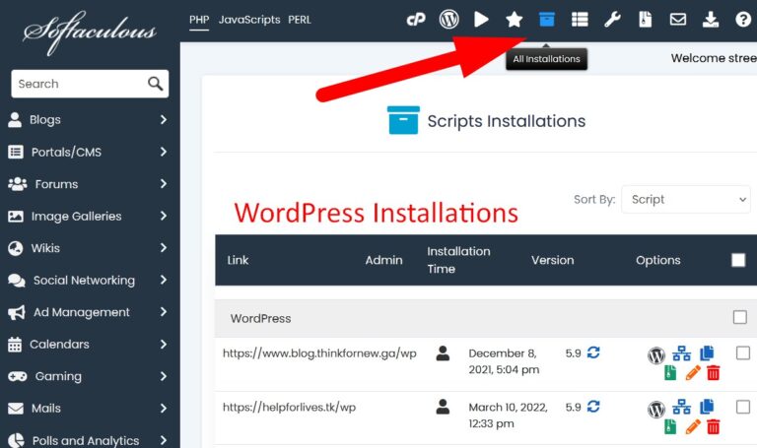Click orange pencil edit icon for blog.thinkfornew.ga
757x448 pixels.
(x=693, y=373)
